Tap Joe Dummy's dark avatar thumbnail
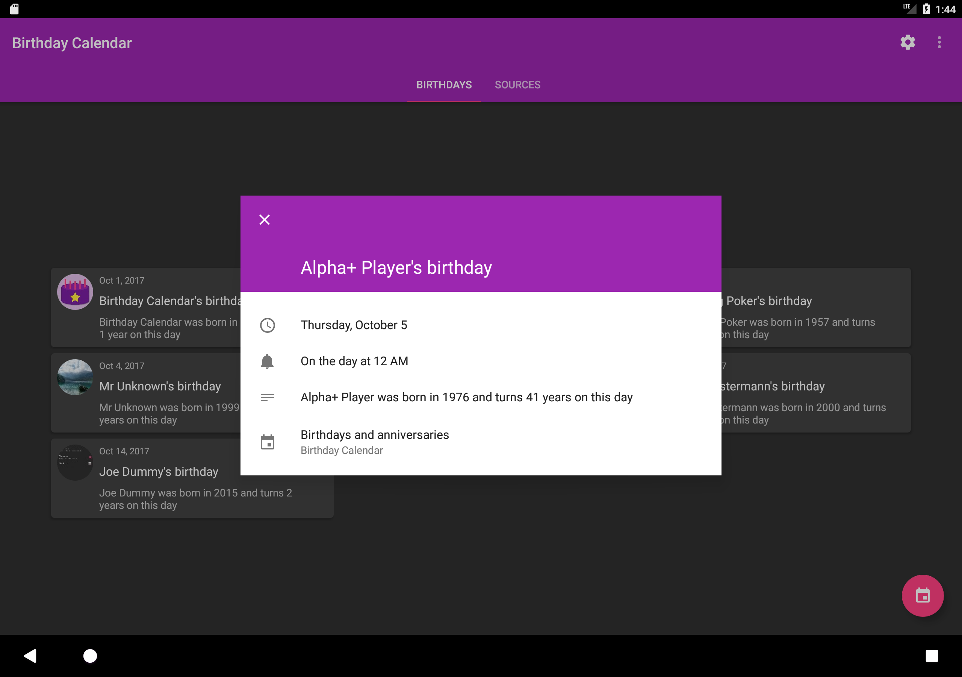The height and width of the screenshot is (677, 962). pos(75,462)
